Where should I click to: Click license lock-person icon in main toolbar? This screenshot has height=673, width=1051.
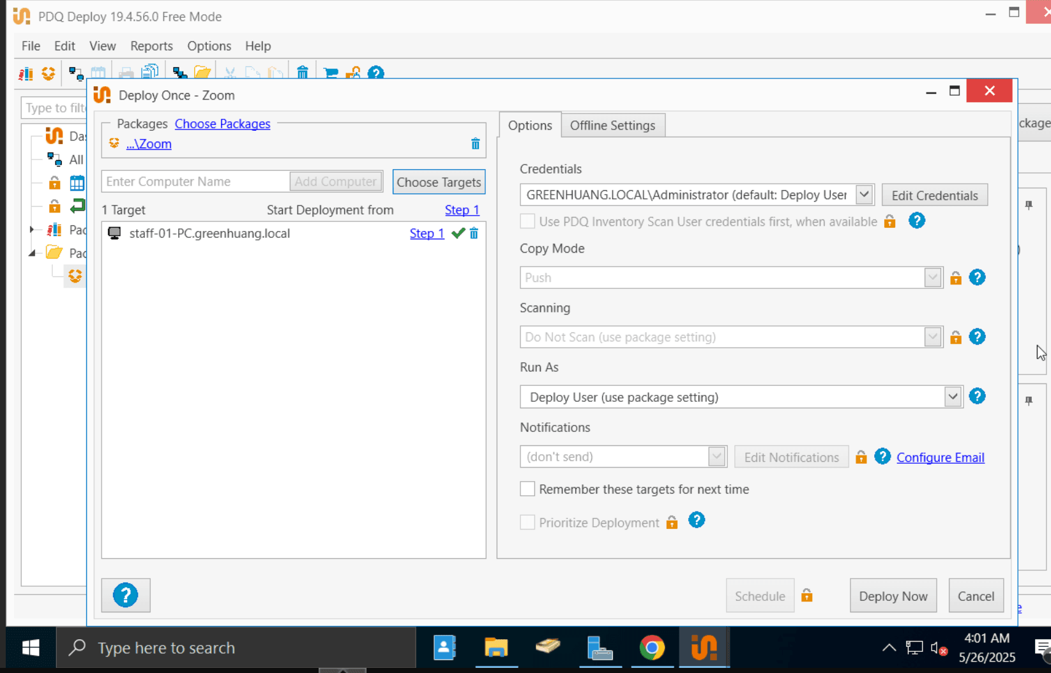pyautogui.click(x=353, y=73)
